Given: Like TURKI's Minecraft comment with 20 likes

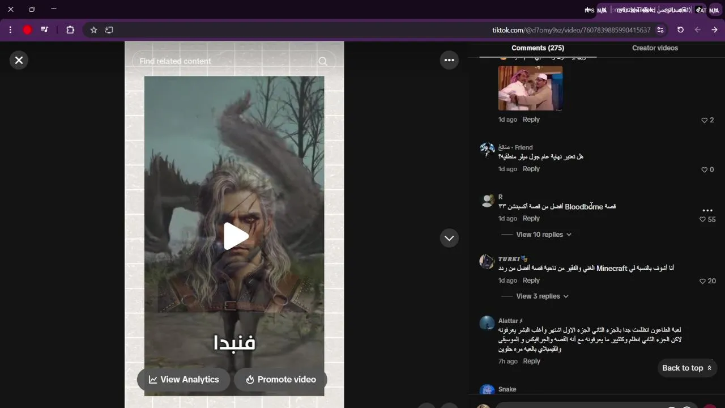Looking at the screenshot, I should pos(703,281).
